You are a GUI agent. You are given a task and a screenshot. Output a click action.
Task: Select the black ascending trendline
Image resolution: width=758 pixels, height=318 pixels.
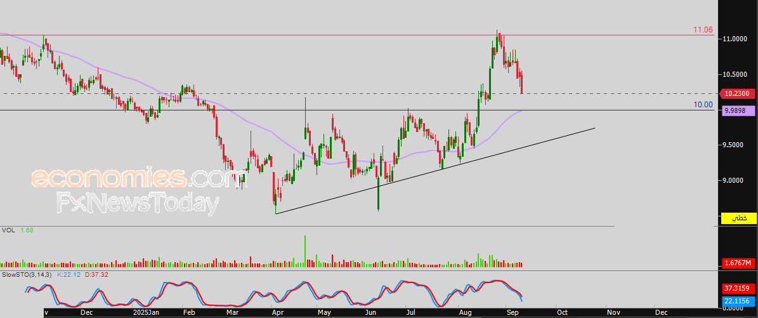(435, 170)
